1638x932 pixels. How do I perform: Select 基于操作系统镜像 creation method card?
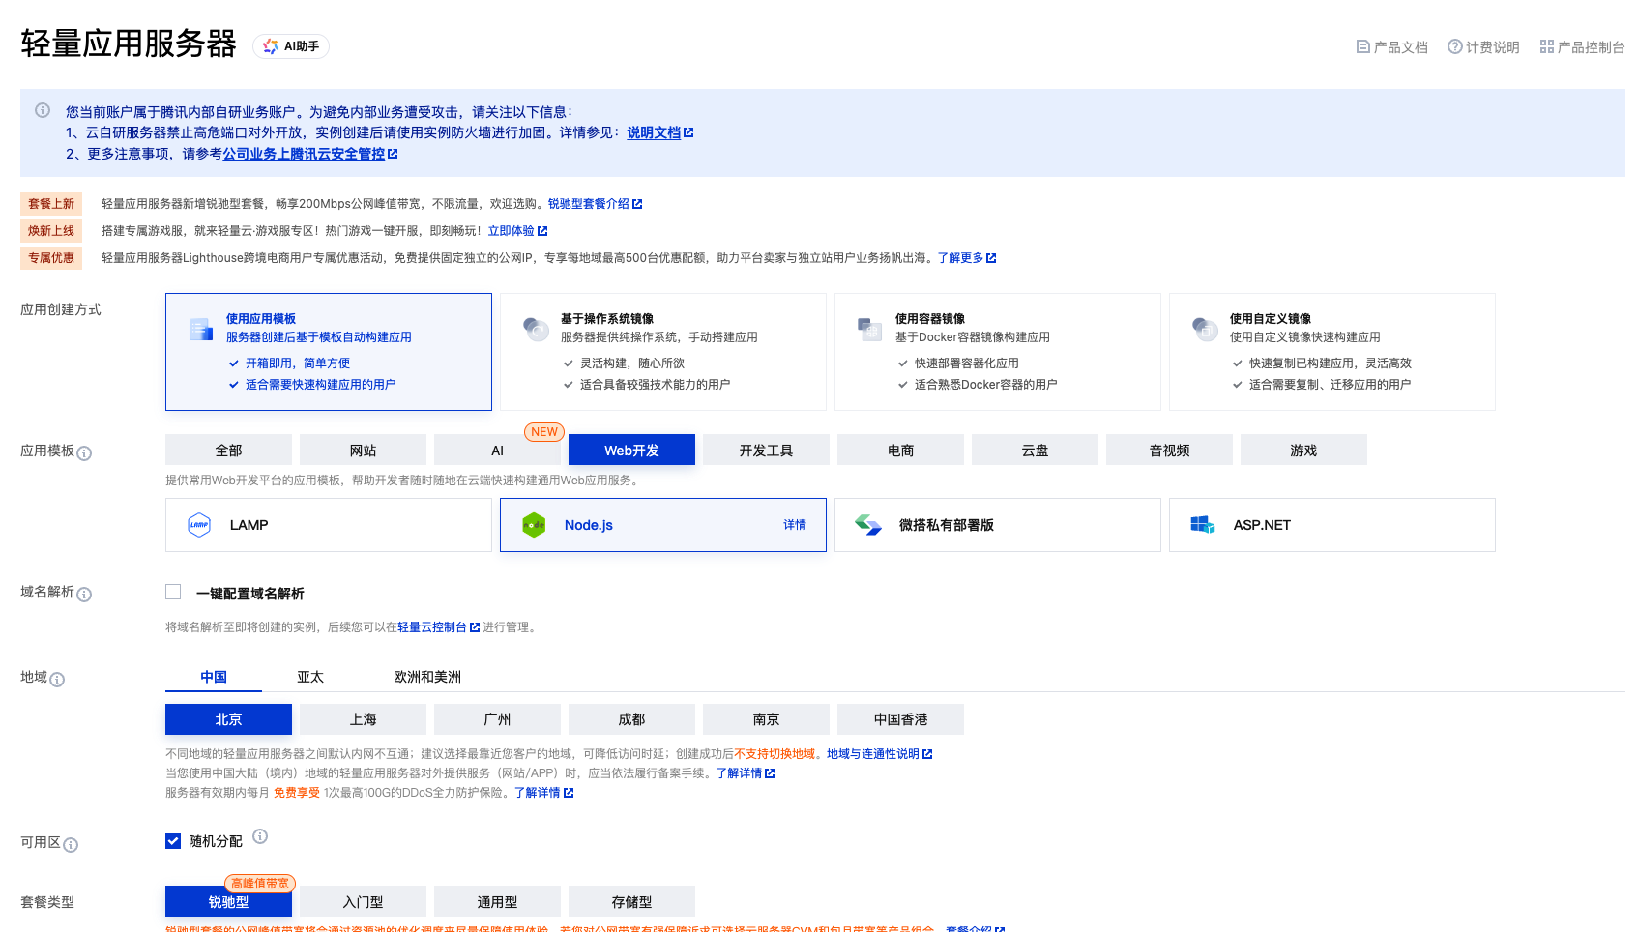point(663,352)
